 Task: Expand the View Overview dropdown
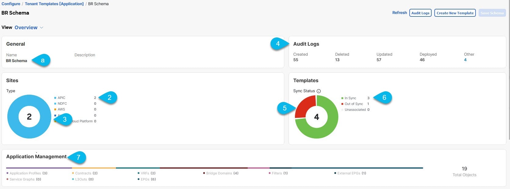point(29,27)
